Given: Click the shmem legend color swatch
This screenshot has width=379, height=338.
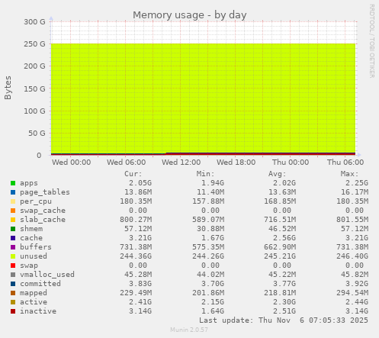Looking at the screenshot, I should pos(13,229).
